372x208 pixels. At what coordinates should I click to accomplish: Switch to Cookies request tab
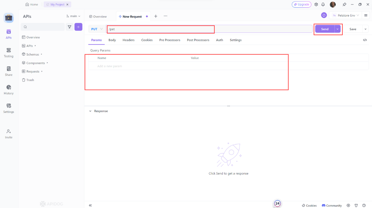[x=147, y=40]
